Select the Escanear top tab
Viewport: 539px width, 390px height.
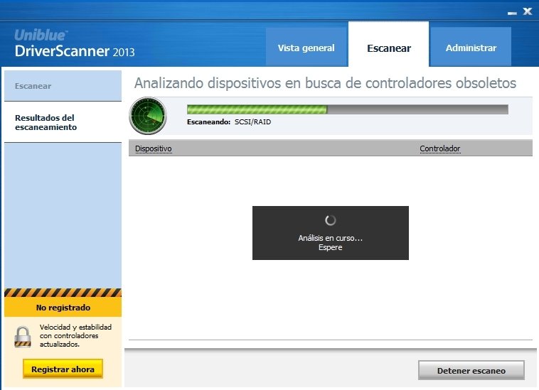coord(388,45)
